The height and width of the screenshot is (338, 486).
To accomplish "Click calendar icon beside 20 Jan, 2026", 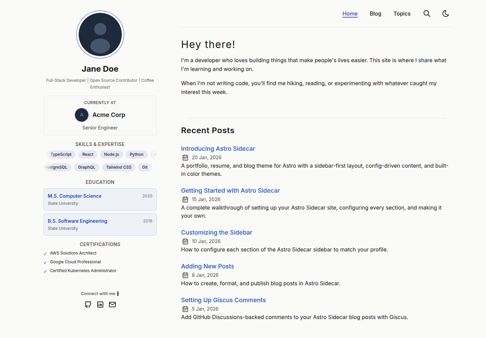I will [185, 158].
